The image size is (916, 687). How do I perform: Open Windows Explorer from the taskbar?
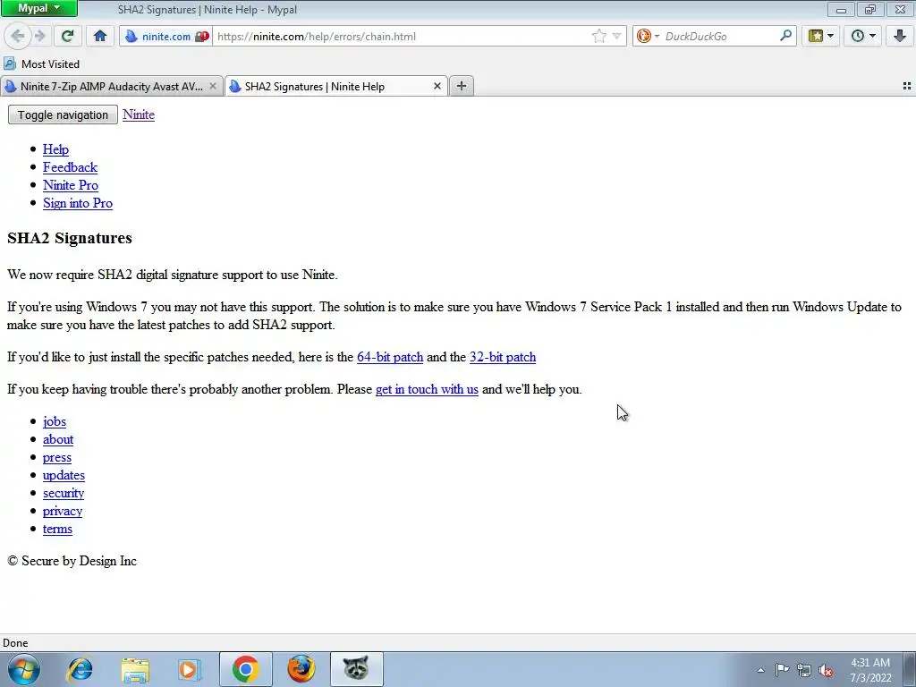tap(135, 669)
